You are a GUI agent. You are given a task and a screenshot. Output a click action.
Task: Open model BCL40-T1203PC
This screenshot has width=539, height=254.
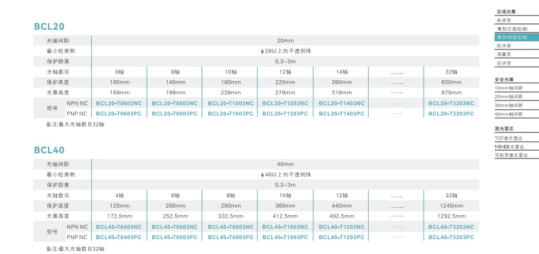pos(341,237)
